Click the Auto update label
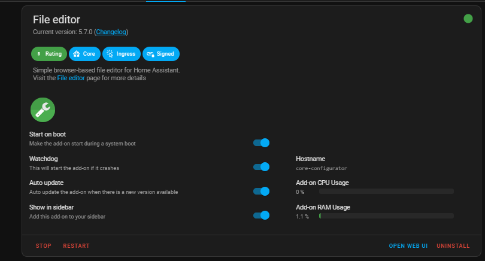This screenshot has height=261, width=485. click(x=46, y=183)
